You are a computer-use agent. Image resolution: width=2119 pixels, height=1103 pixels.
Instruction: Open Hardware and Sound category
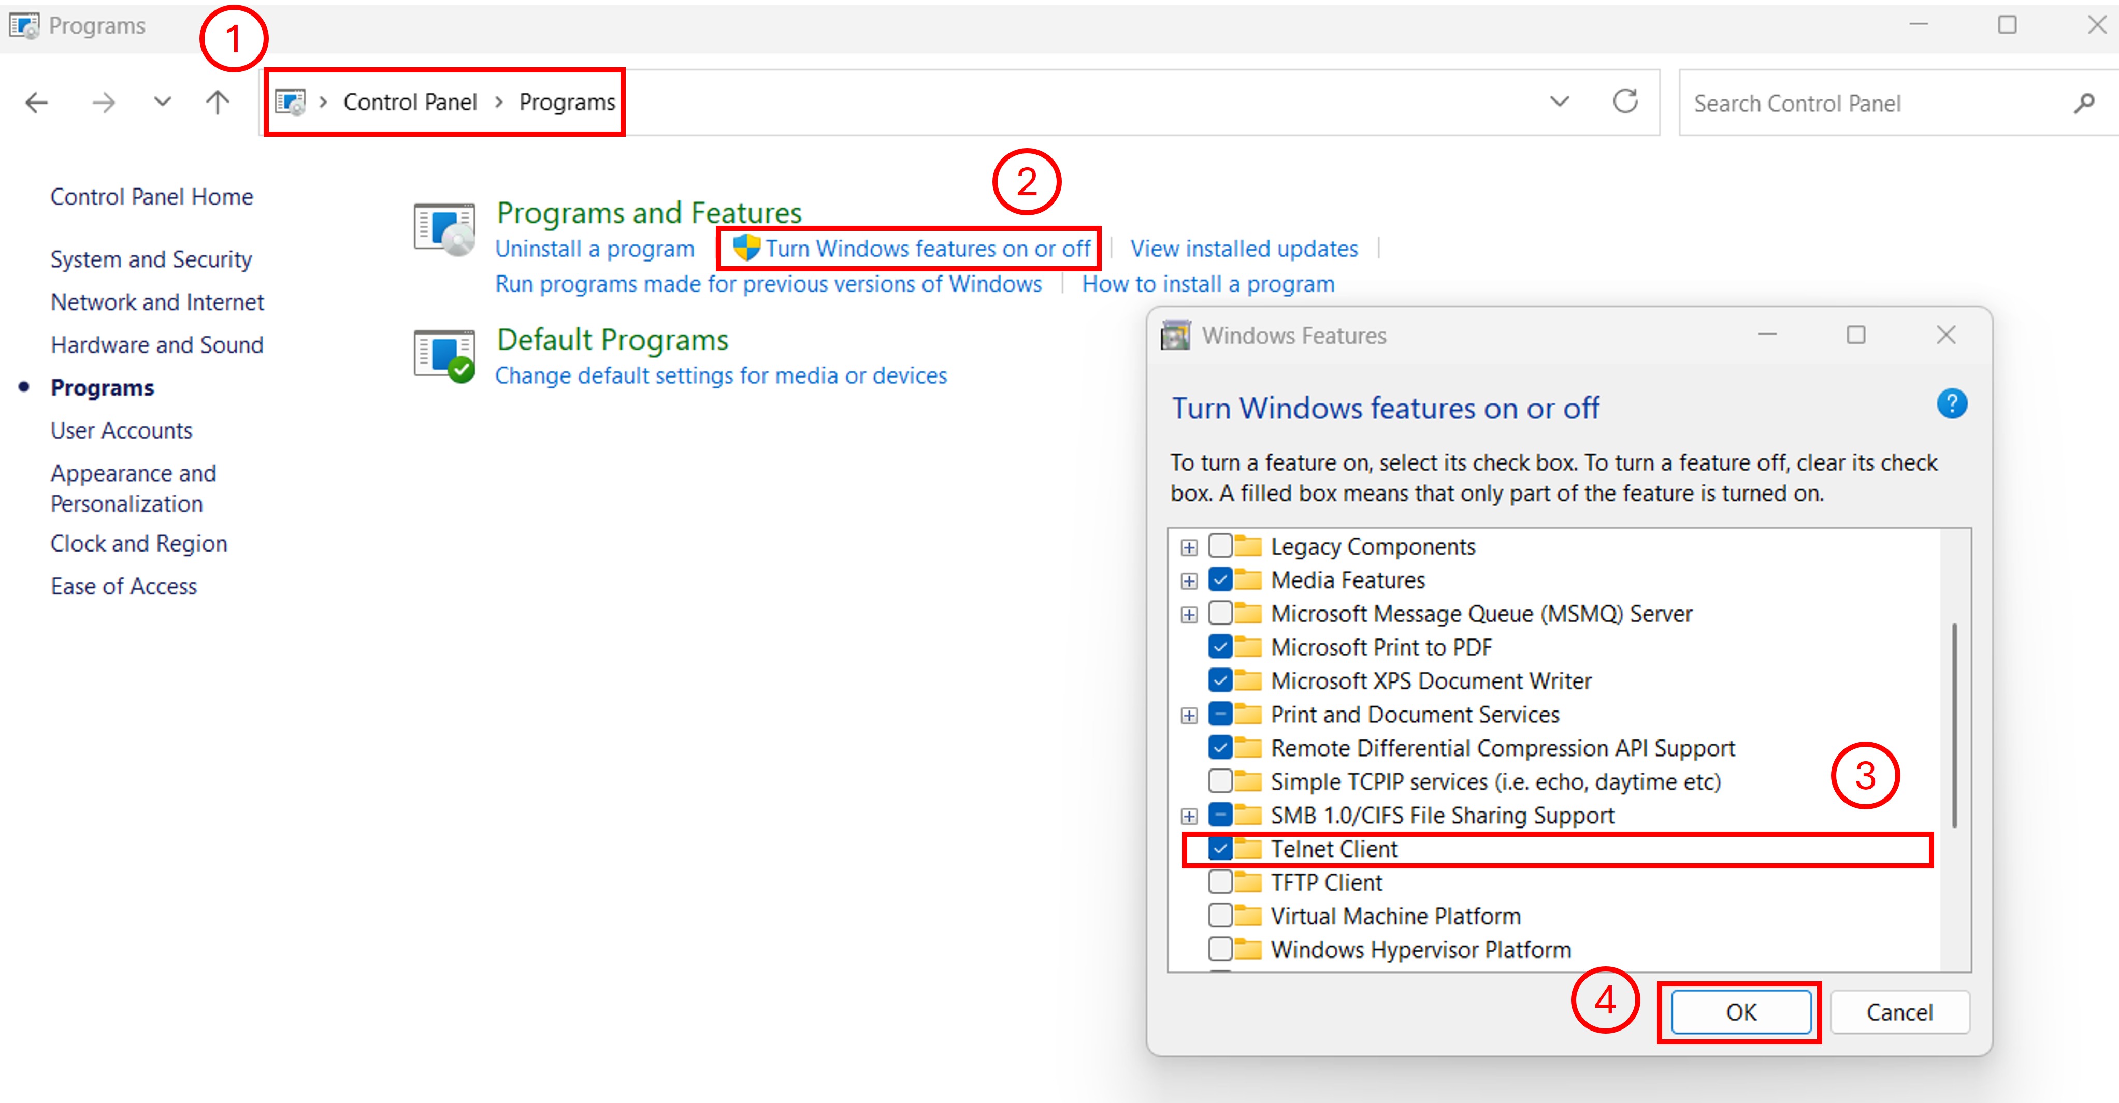[x=157, y=345]
